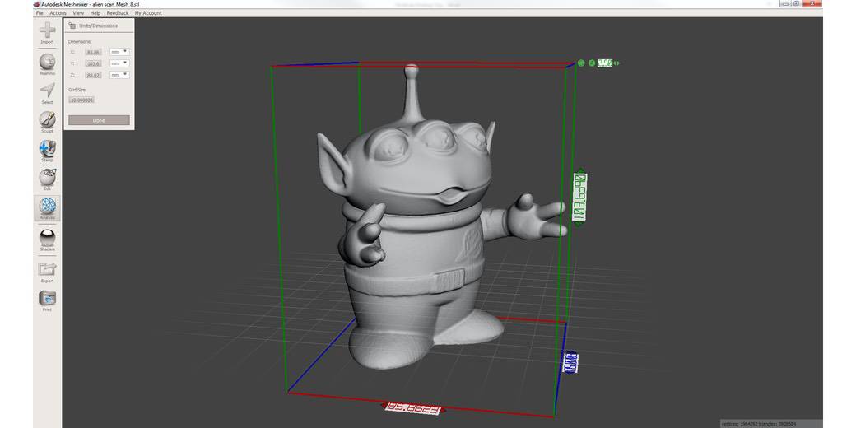Open the View menu
Viewport: 856px width, 428px height.
click(78, 12)
